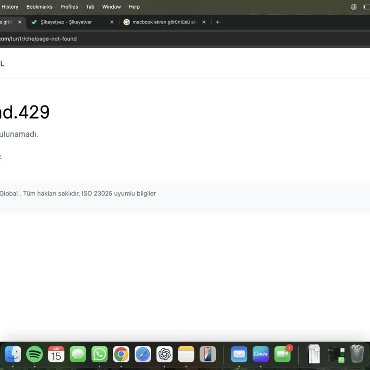Open the Tab menu
This screenshot has width=370, height=370.
pyautogui.click(x=90, y=7)
